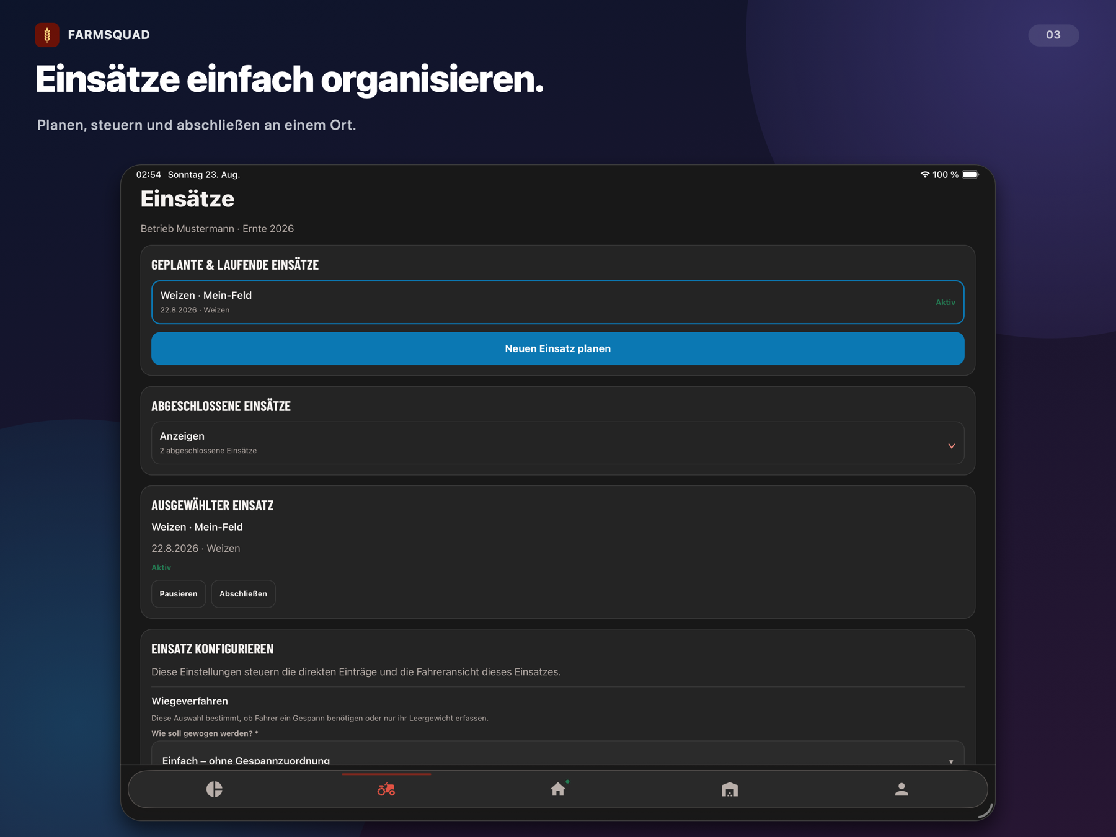The width and height of the screenshot is (1116, 837).
Task: Select the Weizen · Mein-Feld active card
Action: point(558,303)
